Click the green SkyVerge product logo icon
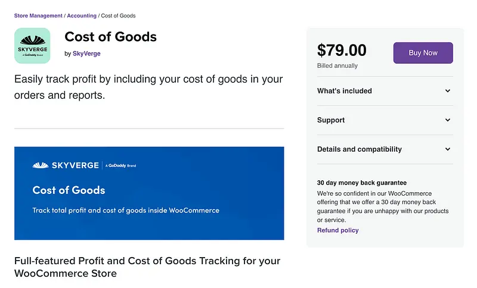Viewport: 477px width, 288px height. tap(32, 46)
